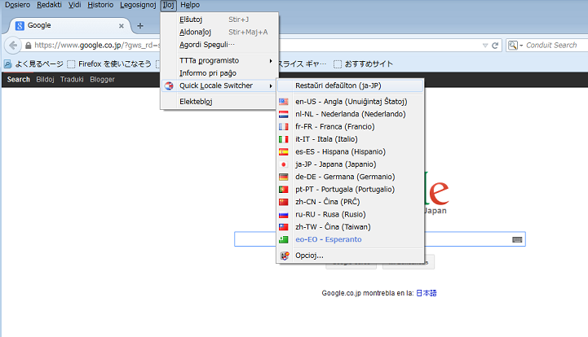Screen dimensions: 588x337
Task: Expand Quick Locale Switcher submenu
Action: [219, 85]
